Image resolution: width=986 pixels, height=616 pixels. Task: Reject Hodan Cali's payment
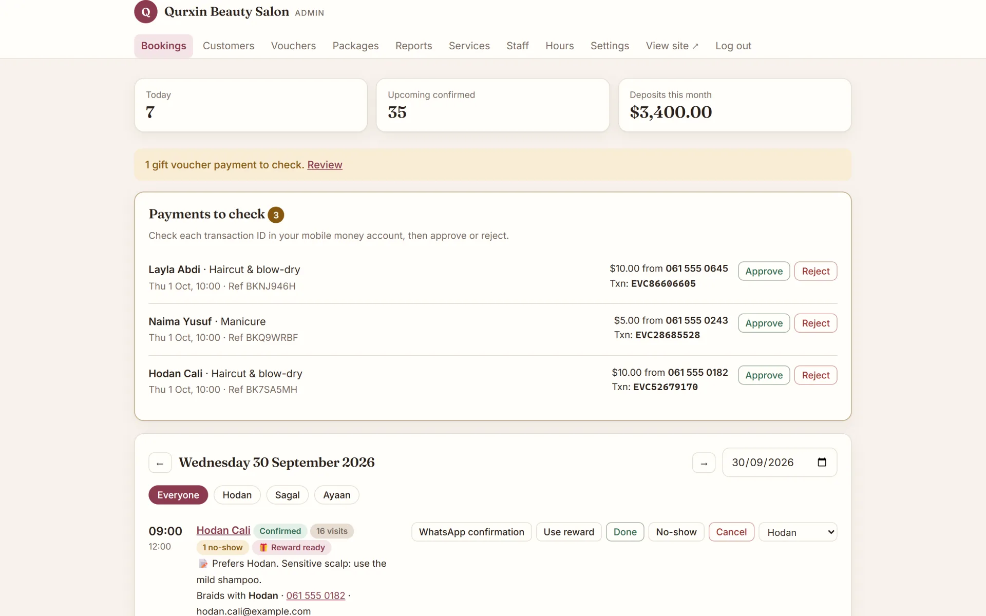816,375
